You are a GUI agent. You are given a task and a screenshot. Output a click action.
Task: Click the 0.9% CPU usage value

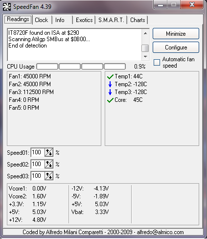(x=140, y=67)
